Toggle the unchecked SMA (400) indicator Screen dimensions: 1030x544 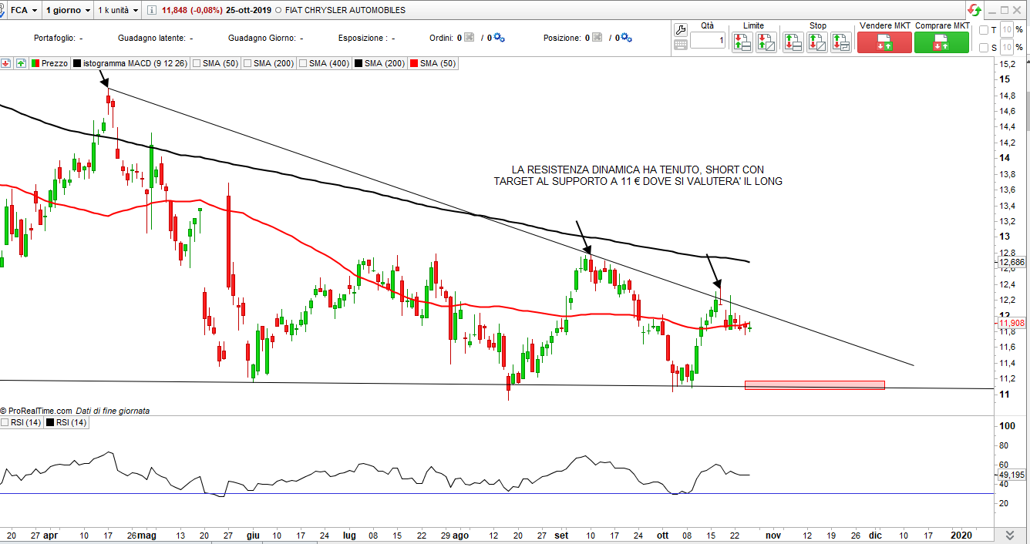(303, 63)
